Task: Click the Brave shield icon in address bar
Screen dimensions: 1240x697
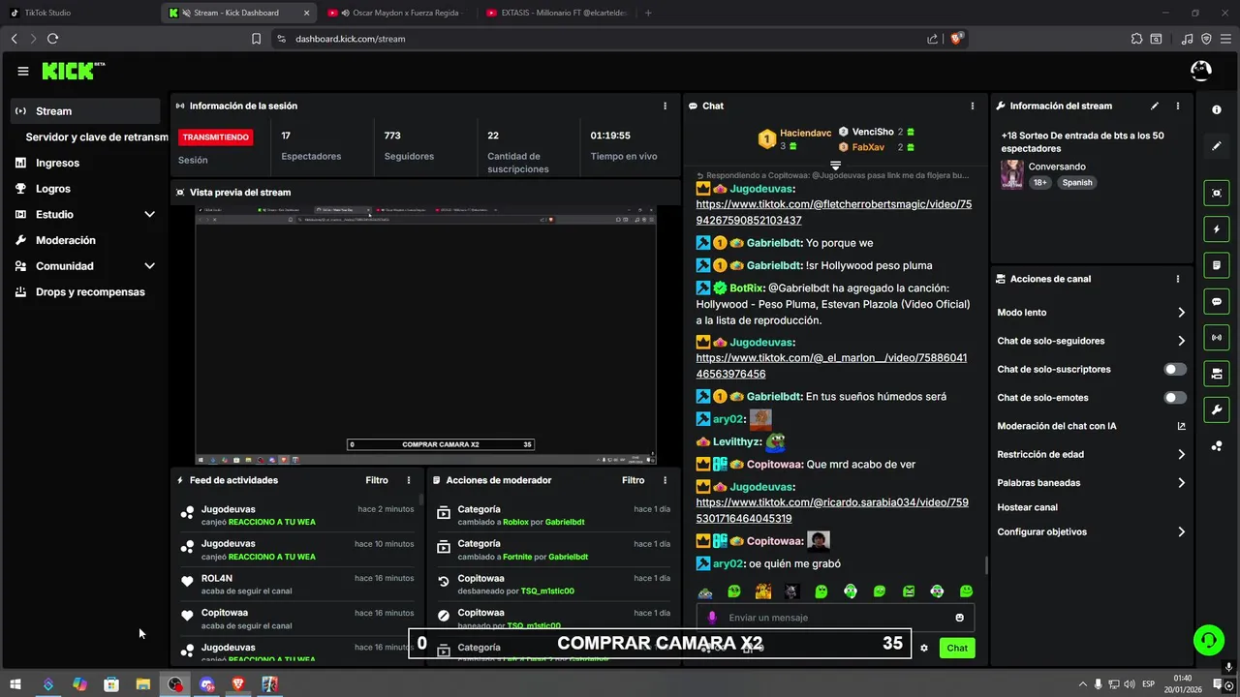Action: tap(956, 39)
